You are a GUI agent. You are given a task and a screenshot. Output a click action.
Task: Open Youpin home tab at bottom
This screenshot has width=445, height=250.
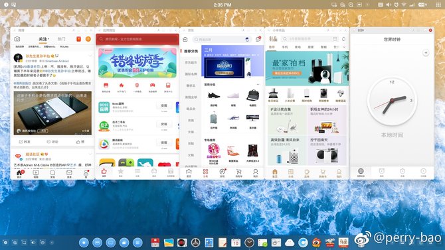tap(275, 173)
